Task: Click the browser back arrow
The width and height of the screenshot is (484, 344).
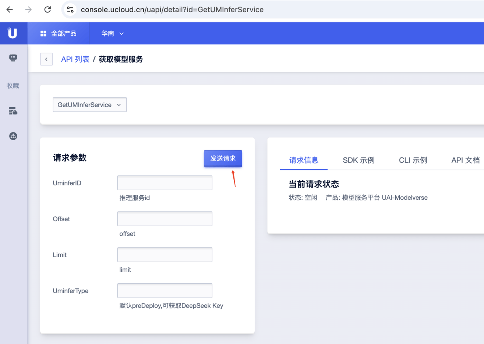Action: (9, 10)
